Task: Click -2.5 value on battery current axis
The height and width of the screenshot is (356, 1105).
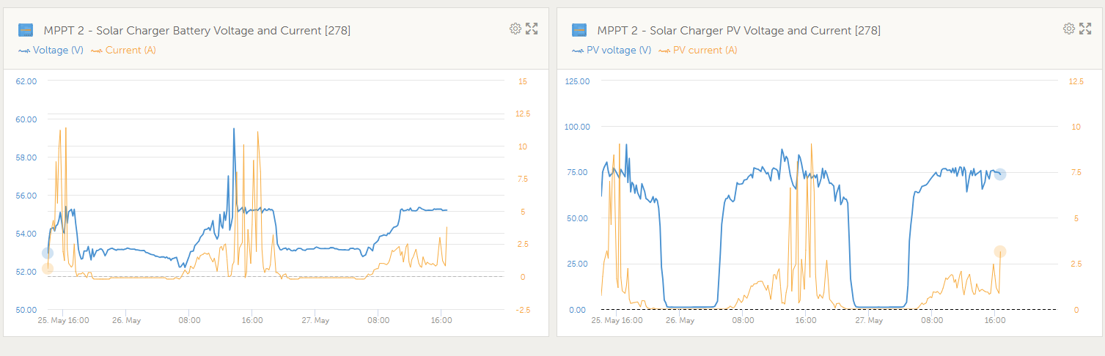Action: pos(524,310)
